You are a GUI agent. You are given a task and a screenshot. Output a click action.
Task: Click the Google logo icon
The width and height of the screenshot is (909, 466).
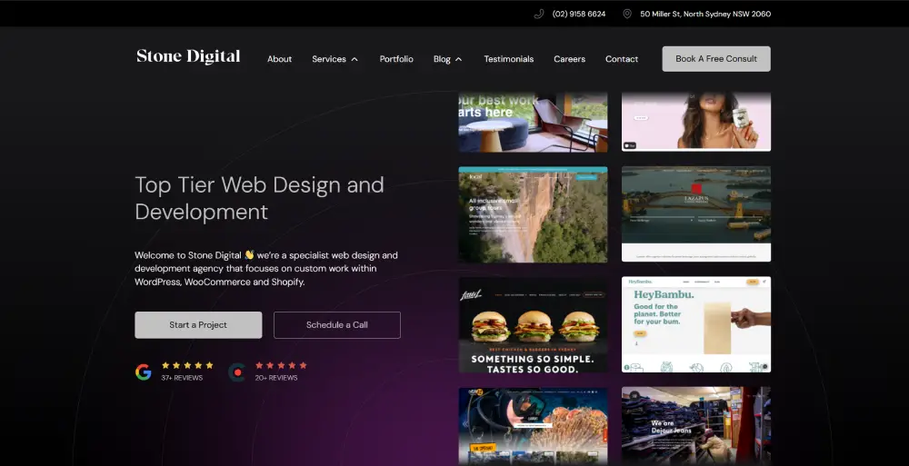(x=144, y=372)
